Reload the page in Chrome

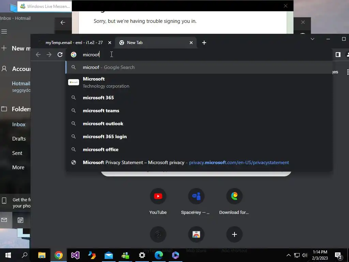pyautogui.click(x=60, y=55)
